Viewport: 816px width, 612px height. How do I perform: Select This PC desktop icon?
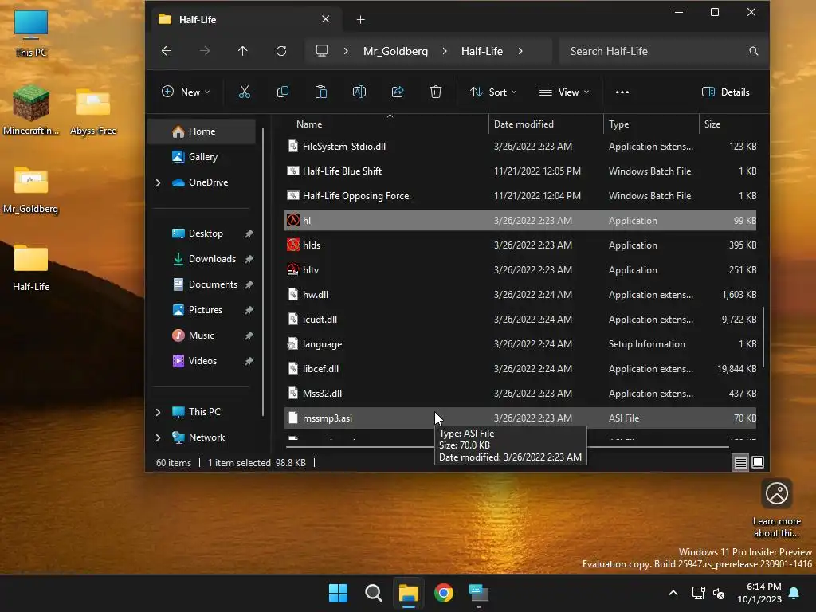[x=31, y=33]
